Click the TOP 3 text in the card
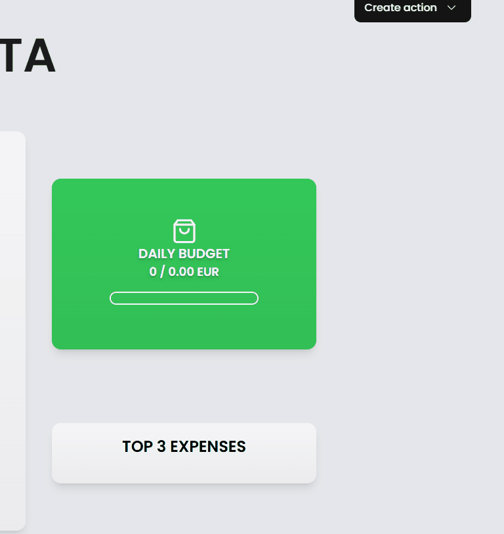504x534 pixels. (144, 447)
